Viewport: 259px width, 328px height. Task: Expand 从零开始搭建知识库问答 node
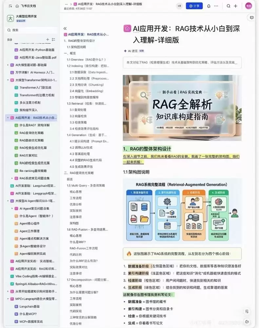pyautogui.click(x=8, y=291)
